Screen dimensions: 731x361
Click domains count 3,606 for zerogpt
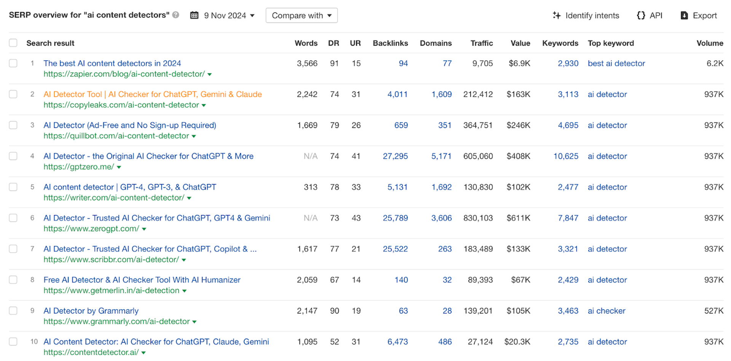[x=441, y=218]
